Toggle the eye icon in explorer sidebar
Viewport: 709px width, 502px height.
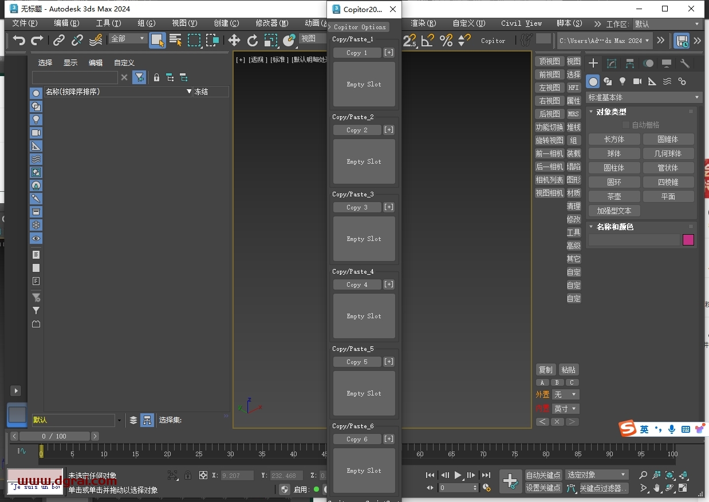pos(36,238)
